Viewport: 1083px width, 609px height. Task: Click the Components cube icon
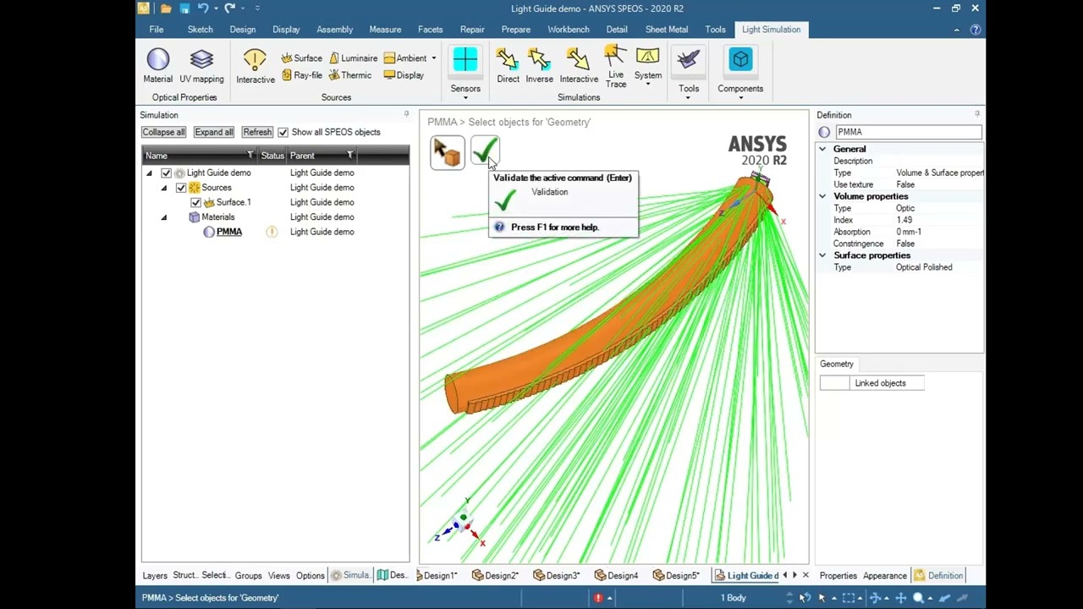[x=740, y=61]
